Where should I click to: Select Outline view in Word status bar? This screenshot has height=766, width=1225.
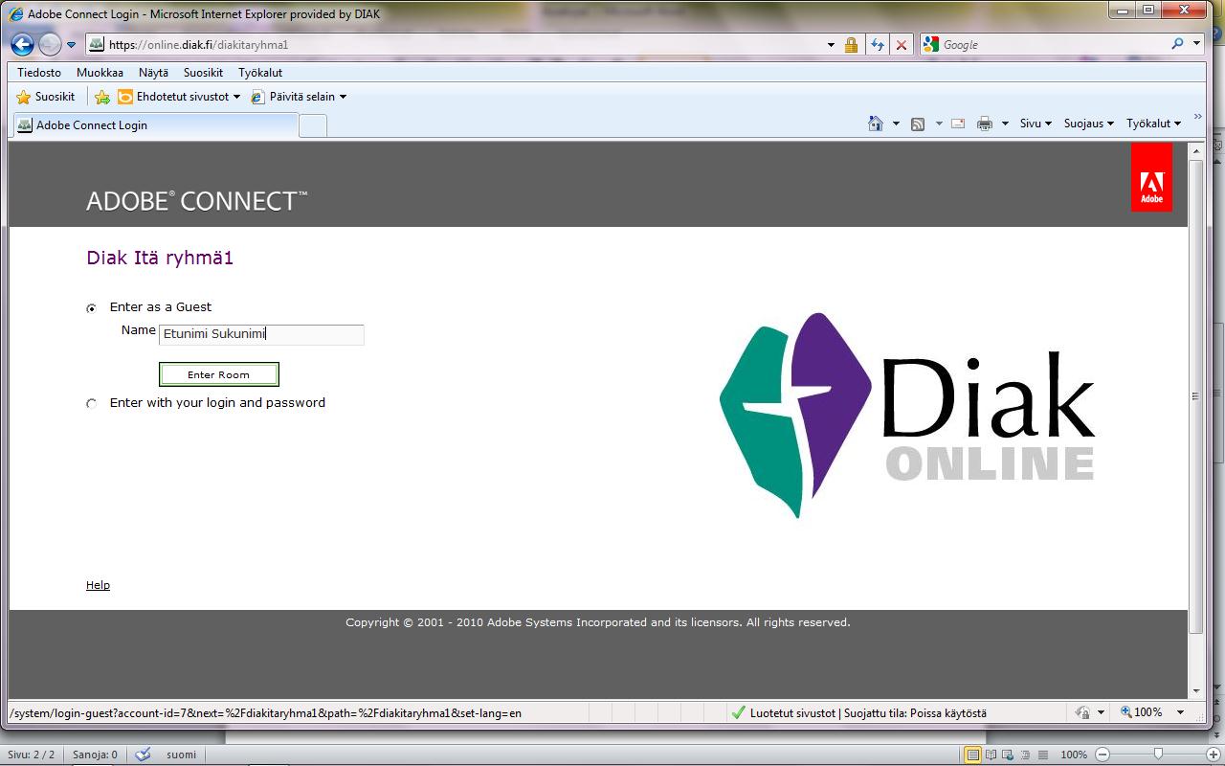coord(1025,755)
